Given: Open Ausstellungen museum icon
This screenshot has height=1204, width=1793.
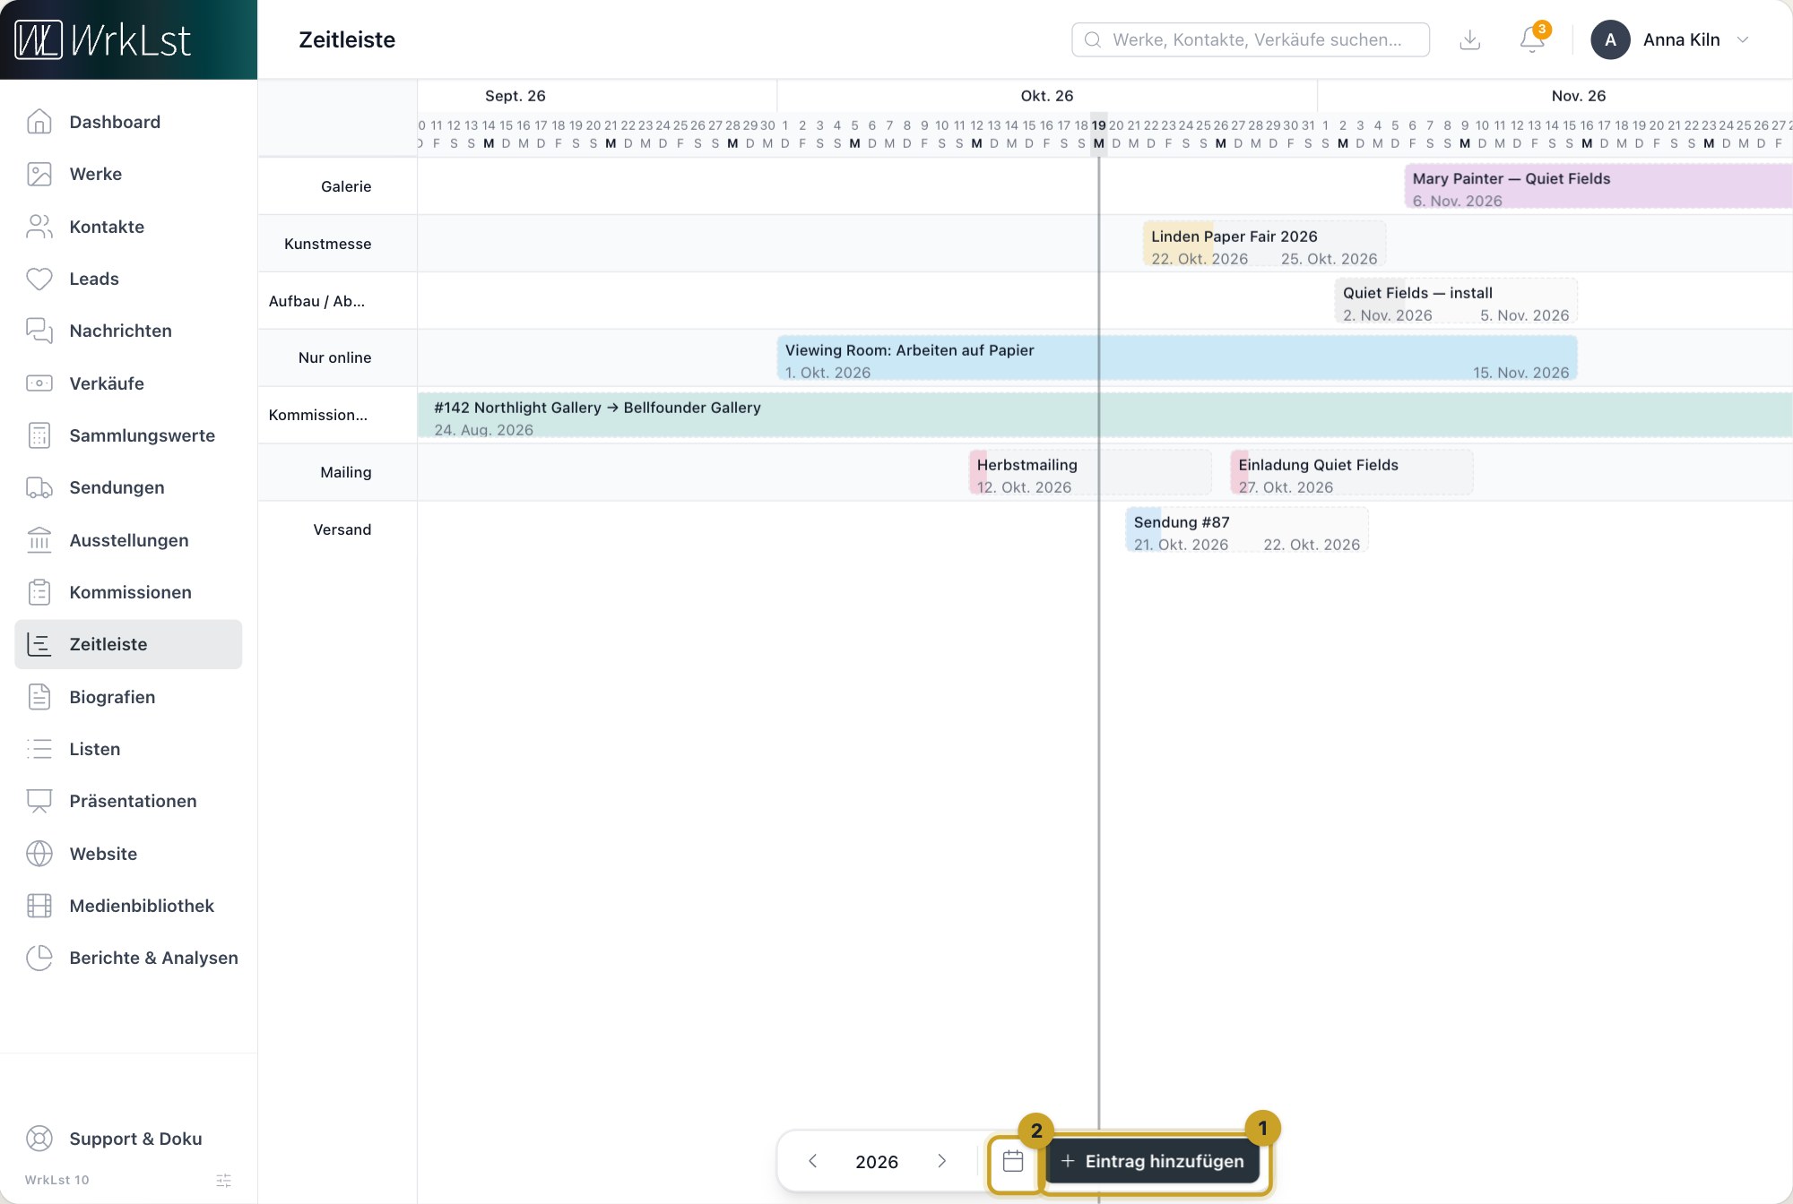Looking at the screenshot, I should [x=39, y=540].
